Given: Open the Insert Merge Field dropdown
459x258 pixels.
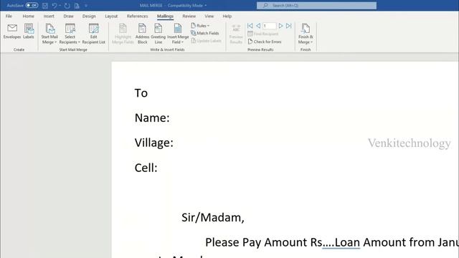Looking at the screenshot, I should tap(178, 34).
